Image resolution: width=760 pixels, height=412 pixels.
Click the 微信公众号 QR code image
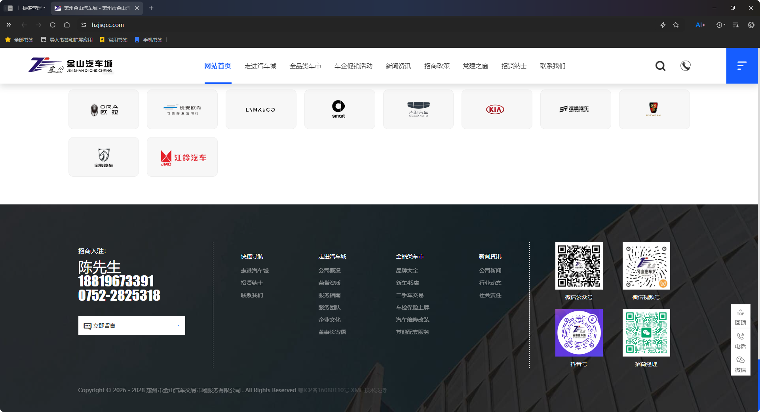[579, 266]
